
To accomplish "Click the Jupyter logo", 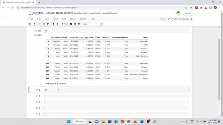I will coord(36,13).
